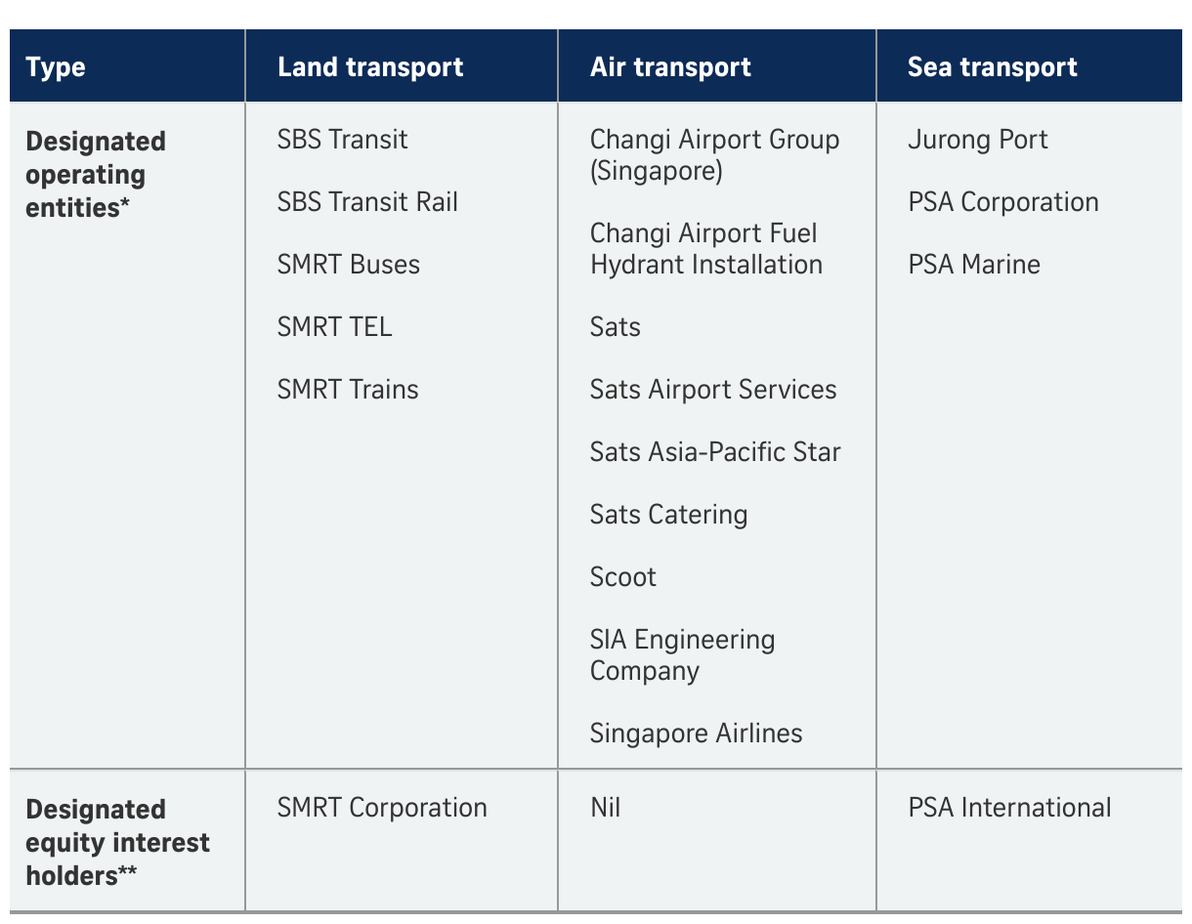This screenshot has width=1192, height=924.
Task: Click the Sea transport column header
Action: 992,67
